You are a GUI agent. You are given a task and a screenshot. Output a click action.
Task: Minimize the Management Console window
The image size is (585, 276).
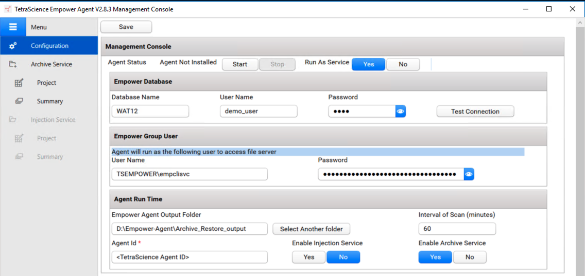pyautogui.click(x=525, y=9)
